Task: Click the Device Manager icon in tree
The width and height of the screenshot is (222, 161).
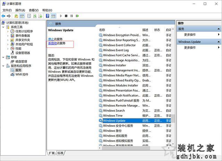Action: click(12, 53)
